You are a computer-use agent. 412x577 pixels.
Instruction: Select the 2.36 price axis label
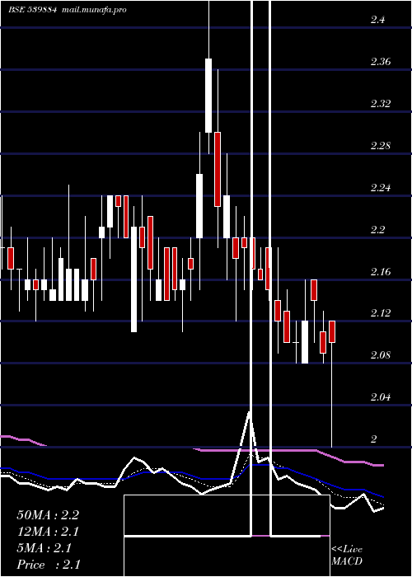pyautogui.click(x=381, y=62)
